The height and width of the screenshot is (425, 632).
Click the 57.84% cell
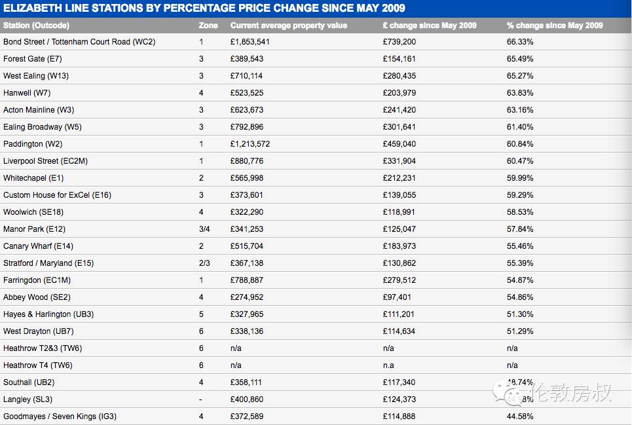pyautogui.click(x=520, y=229)
